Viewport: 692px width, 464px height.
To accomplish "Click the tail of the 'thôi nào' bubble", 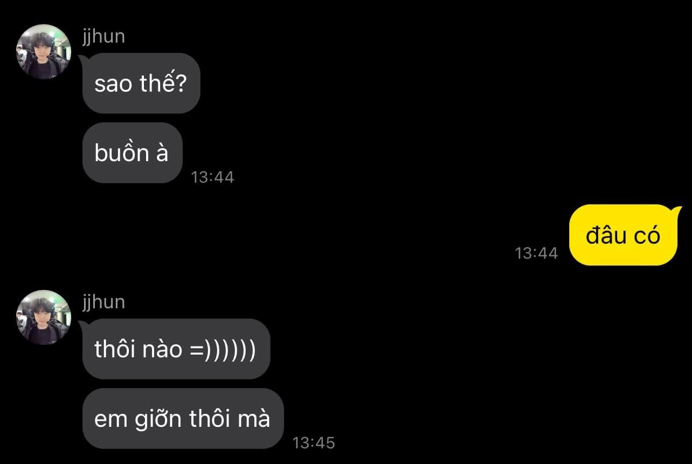I will (84, 324).
